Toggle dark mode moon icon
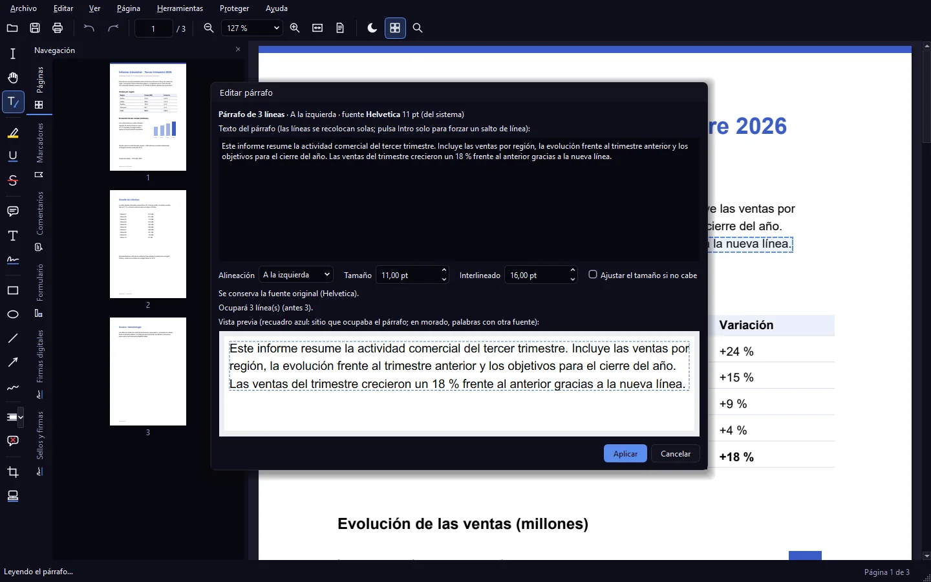 point(372,28)
